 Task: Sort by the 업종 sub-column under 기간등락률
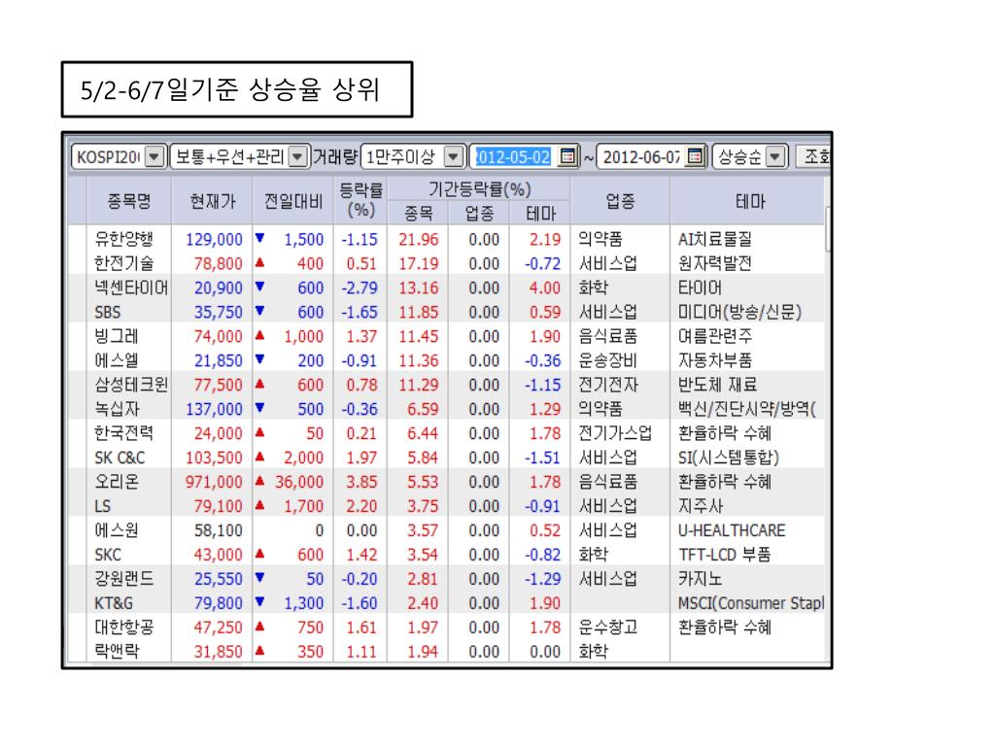coord(479,213)
